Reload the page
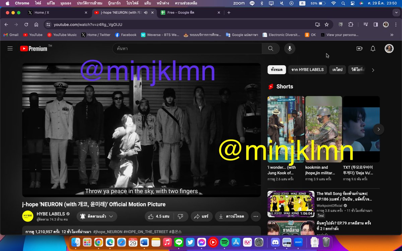This screenshot has width=402, height=251. (x=26, y=24)
